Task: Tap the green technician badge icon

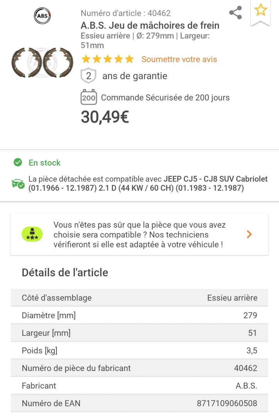Action: pyautogui.click(x=32, y=234)
